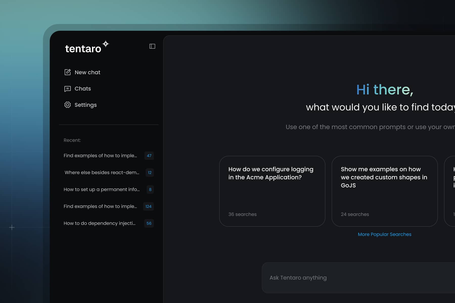Open the recent chat with badge 47

tap(109, 156)
